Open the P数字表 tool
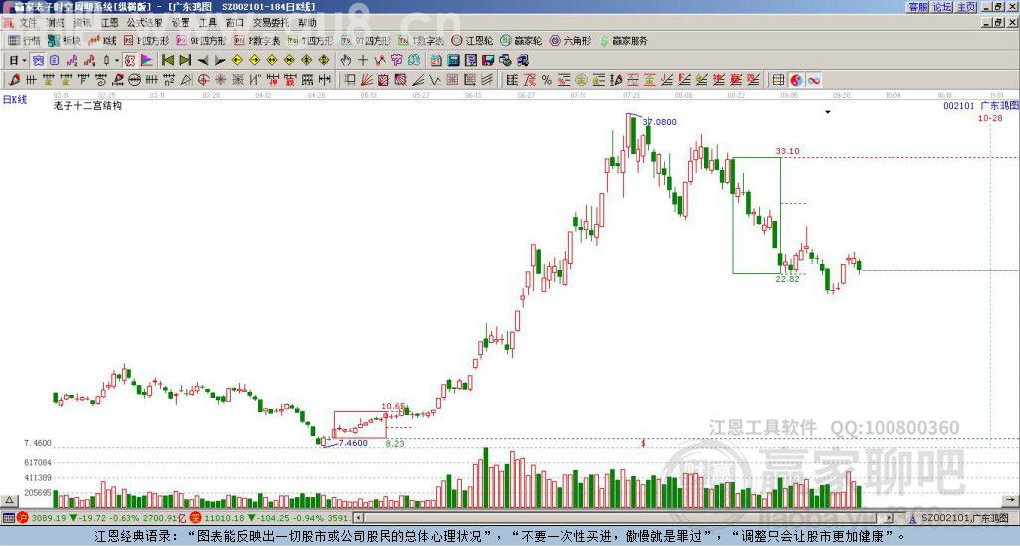The image size is (1020, 546). 257,40
